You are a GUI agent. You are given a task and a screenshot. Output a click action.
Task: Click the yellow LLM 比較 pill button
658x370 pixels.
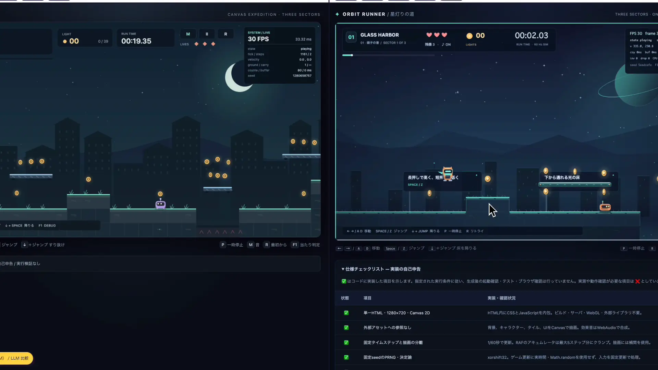[16, 358]
